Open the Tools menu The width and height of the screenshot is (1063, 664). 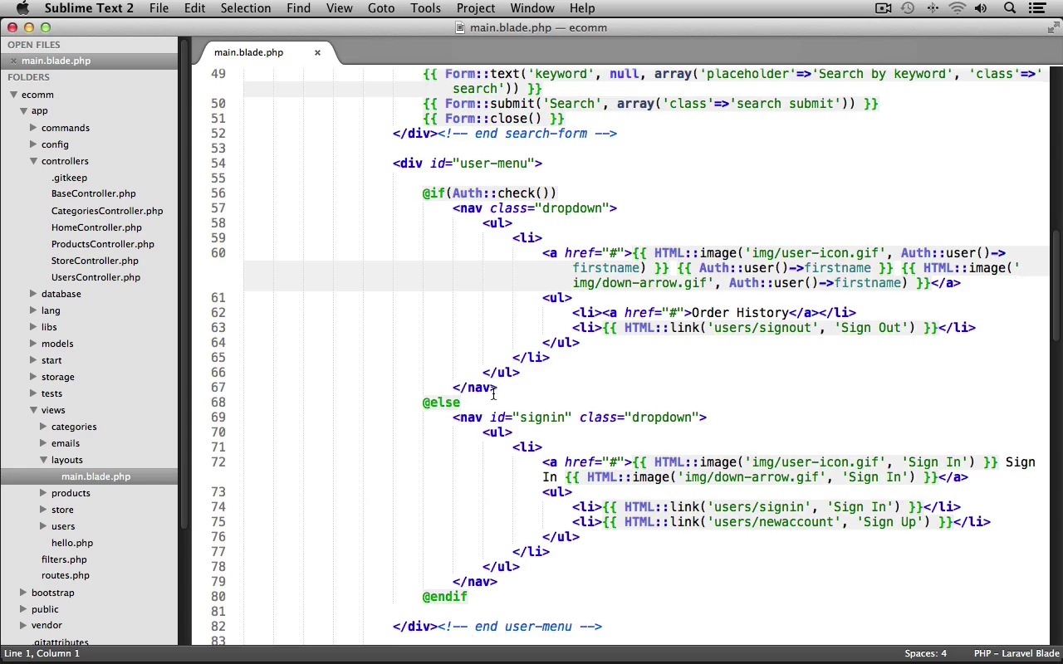click(x=425, y=8)
